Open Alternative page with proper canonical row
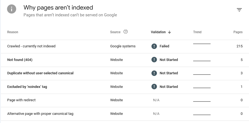 coord(40,114)
